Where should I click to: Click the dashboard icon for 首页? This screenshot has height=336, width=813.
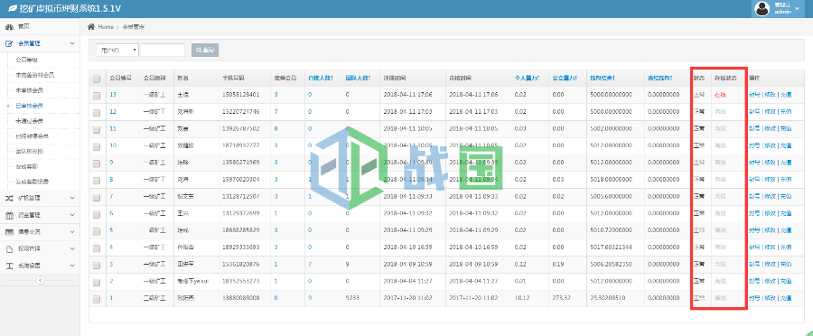click(9, 26)
